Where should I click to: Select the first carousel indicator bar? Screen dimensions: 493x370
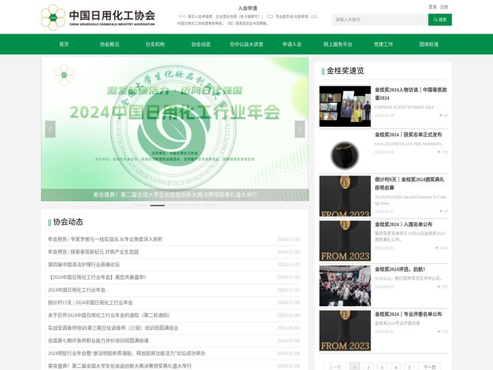(140, 206)
